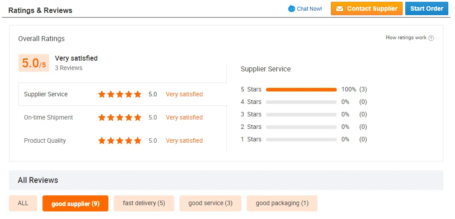Click the 5.0/5 overall score badge
Screen dimensions: 455x219
(34, 63)
